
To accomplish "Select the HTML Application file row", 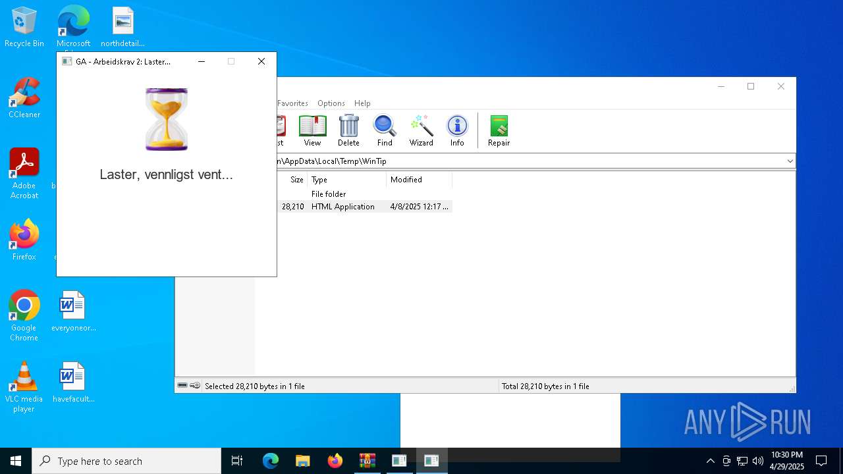I will (364, 207).
